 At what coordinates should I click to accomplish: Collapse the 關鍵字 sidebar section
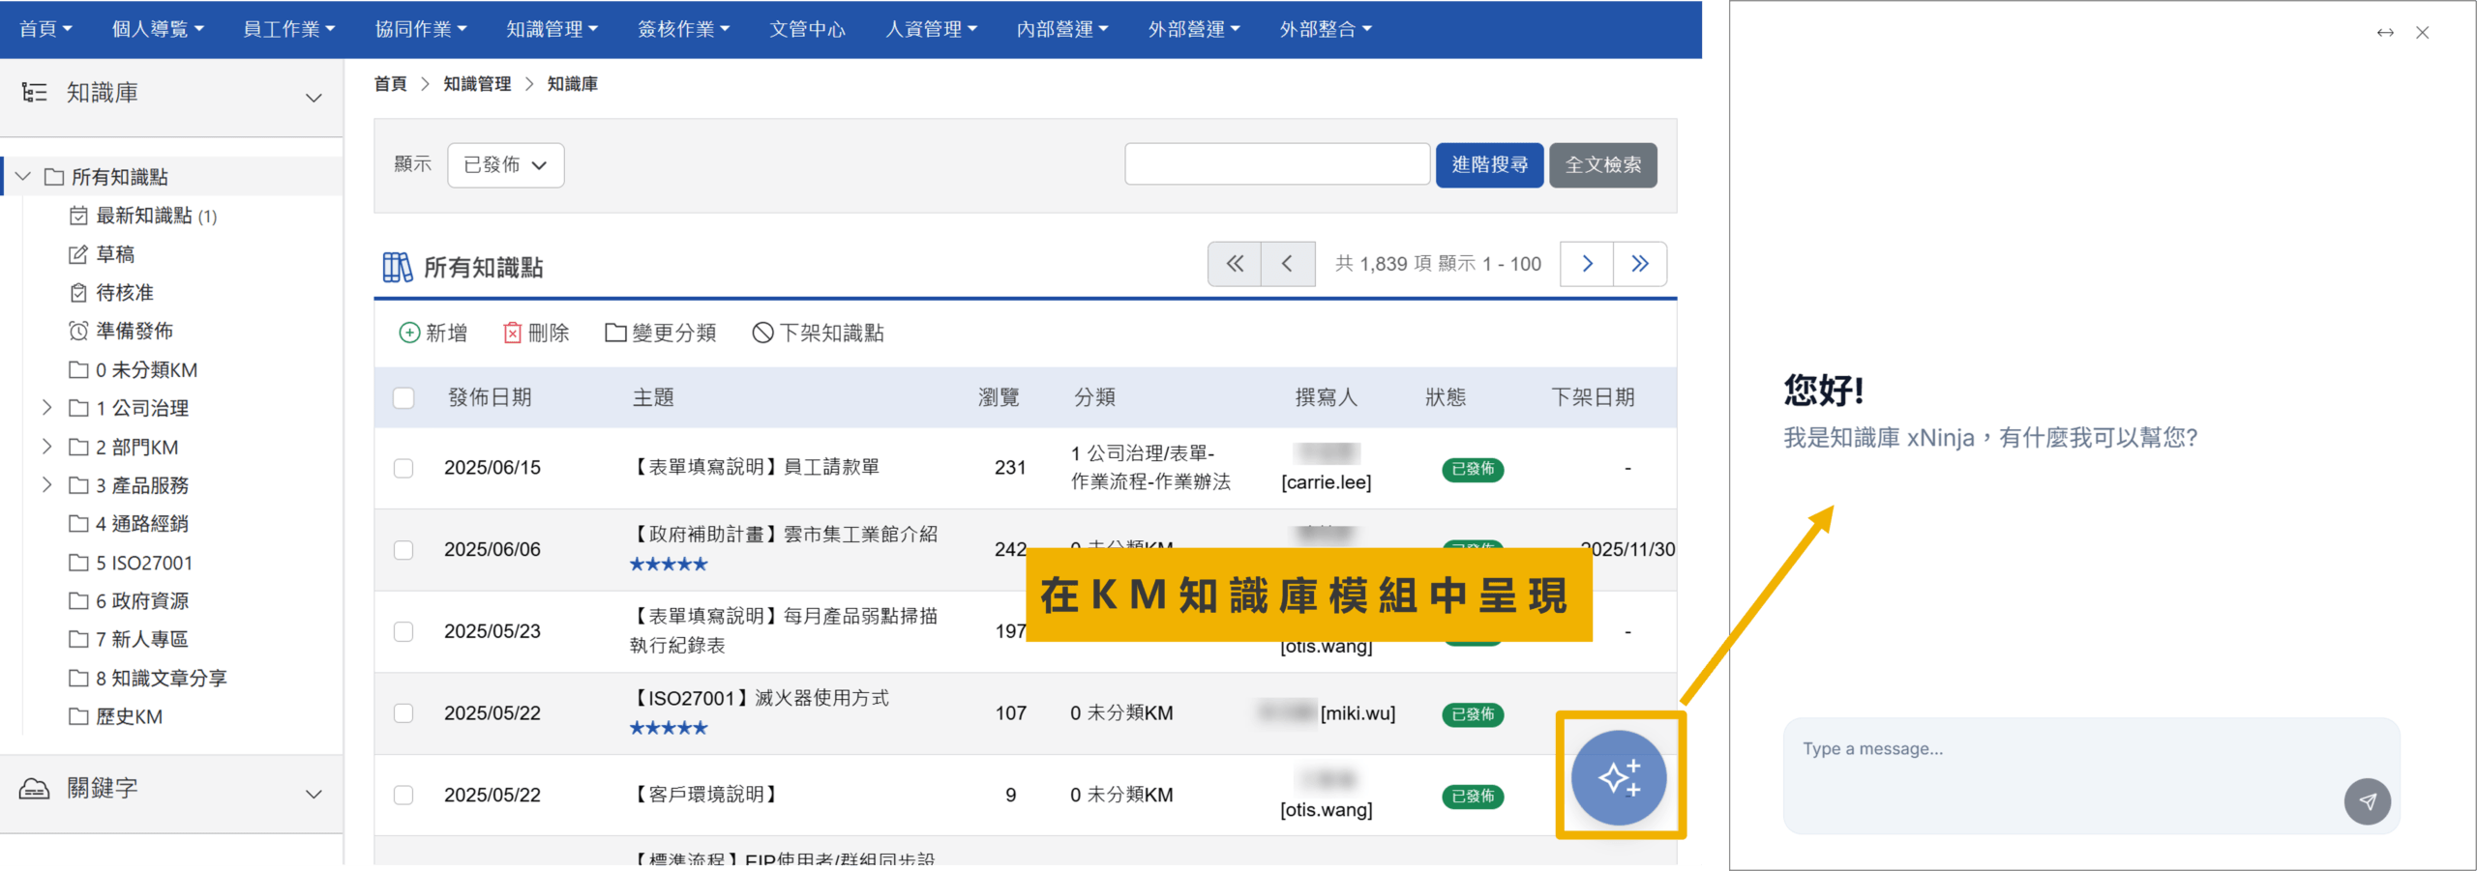[x=313, y=794]
